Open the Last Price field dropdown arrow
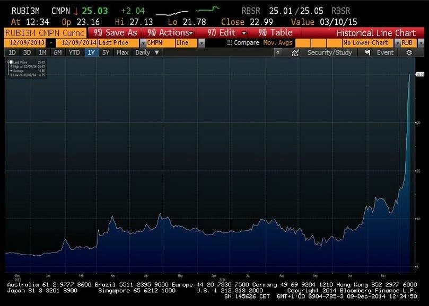The width and height of the screenshot is (429, 306). pyautogui.click(x=143, y=43)
